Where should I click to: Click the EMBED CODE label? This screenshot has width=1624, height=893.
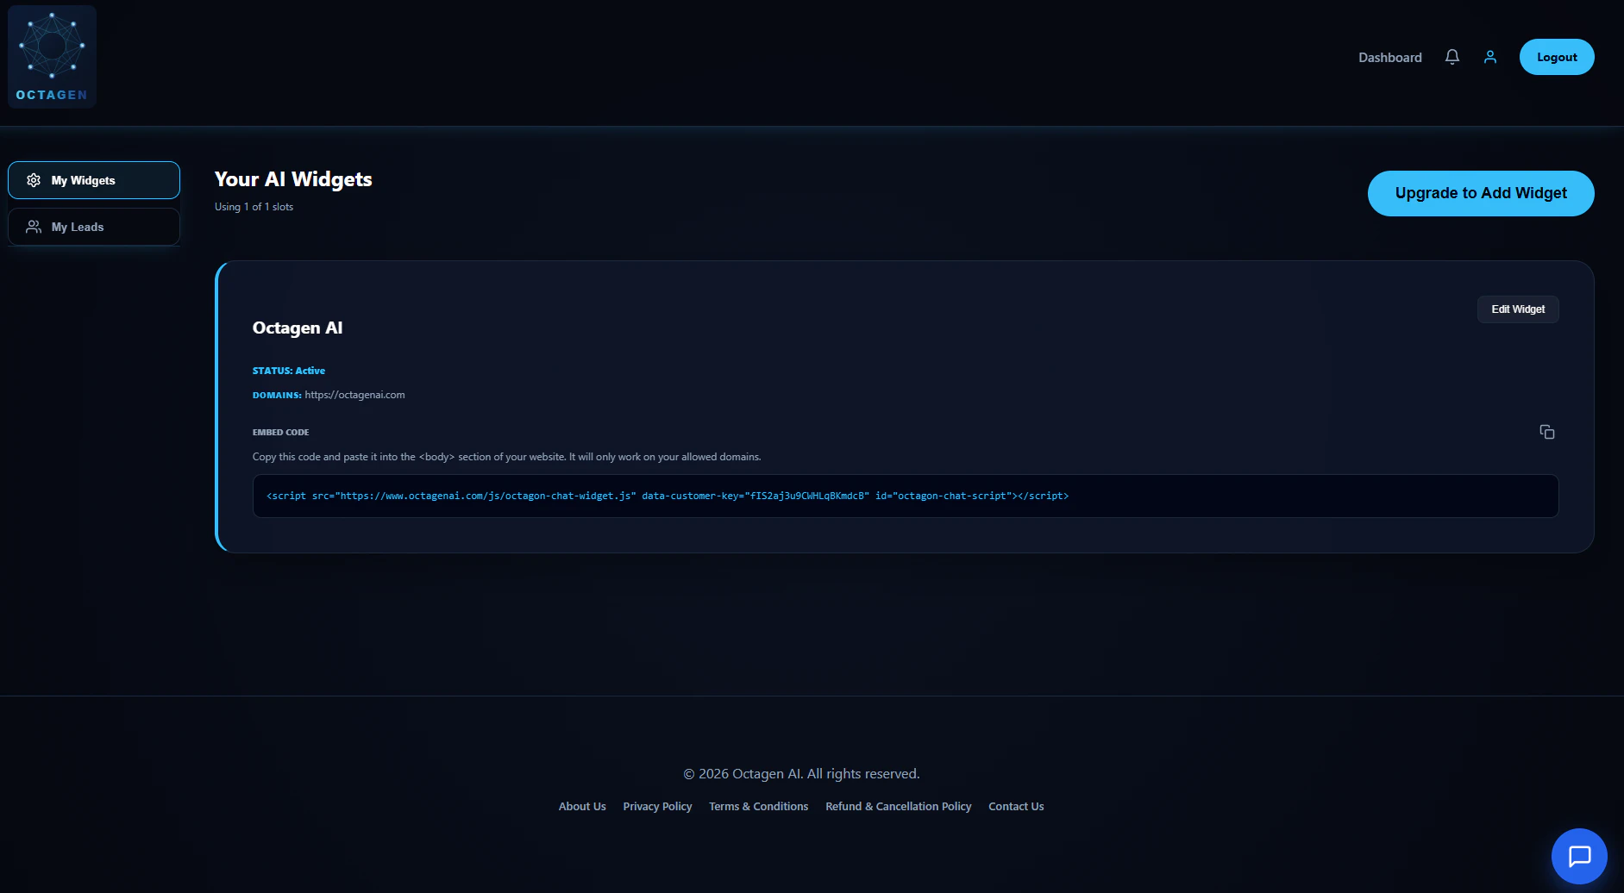coord(280,433)
